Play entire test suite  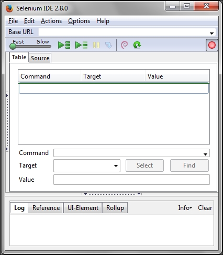click(x=64, y=45)
